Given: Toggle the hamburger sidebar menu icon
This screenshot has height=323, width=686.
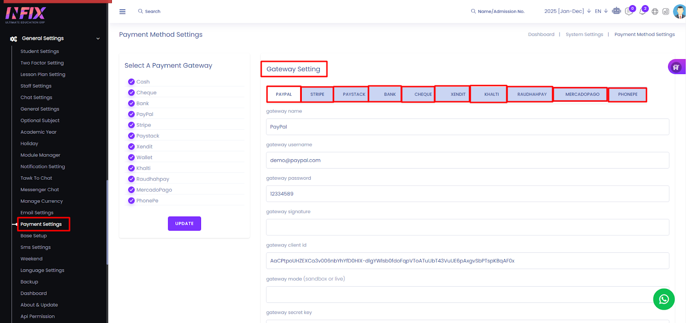Looking at the screenshot, I should pos(122,12).
